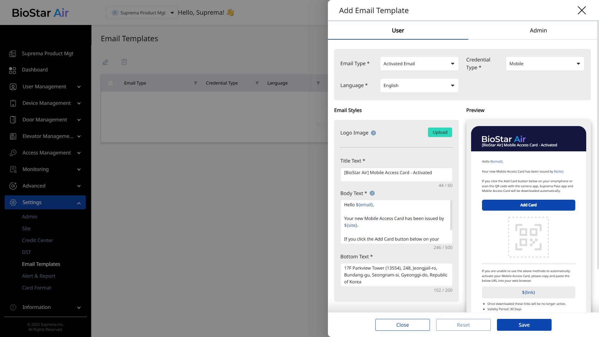Viewport: 599px width, 337px height.
Task: Open Dashboard from the sidebar icon
Action: 12,70
